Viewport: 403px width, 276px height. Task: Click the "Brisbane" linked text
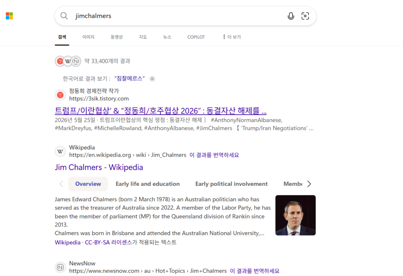pos(123,233)
